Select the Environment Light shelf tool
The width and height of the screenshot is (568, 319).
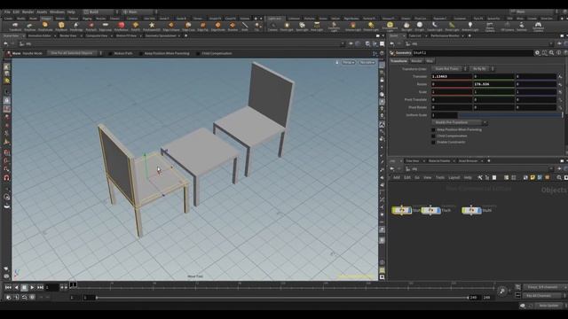390,26
